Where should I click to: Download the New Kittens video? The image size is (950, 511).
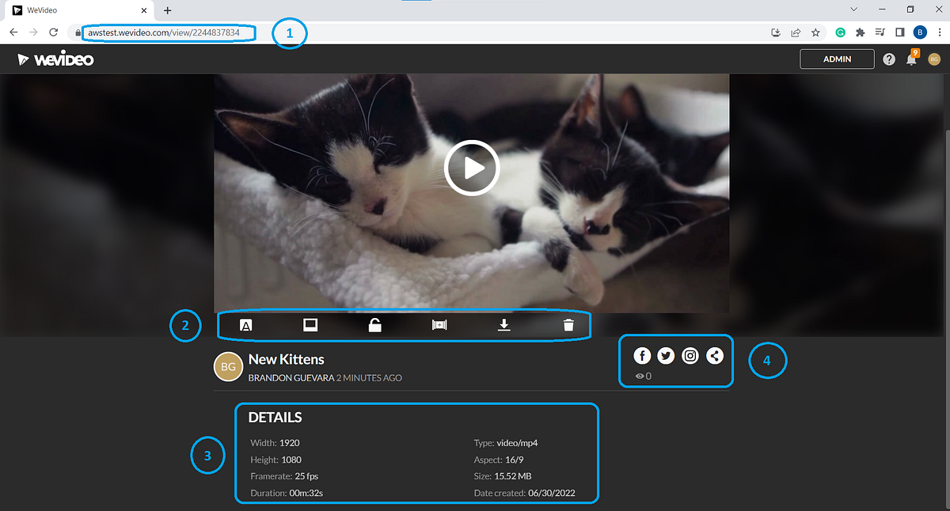point(503,324)
